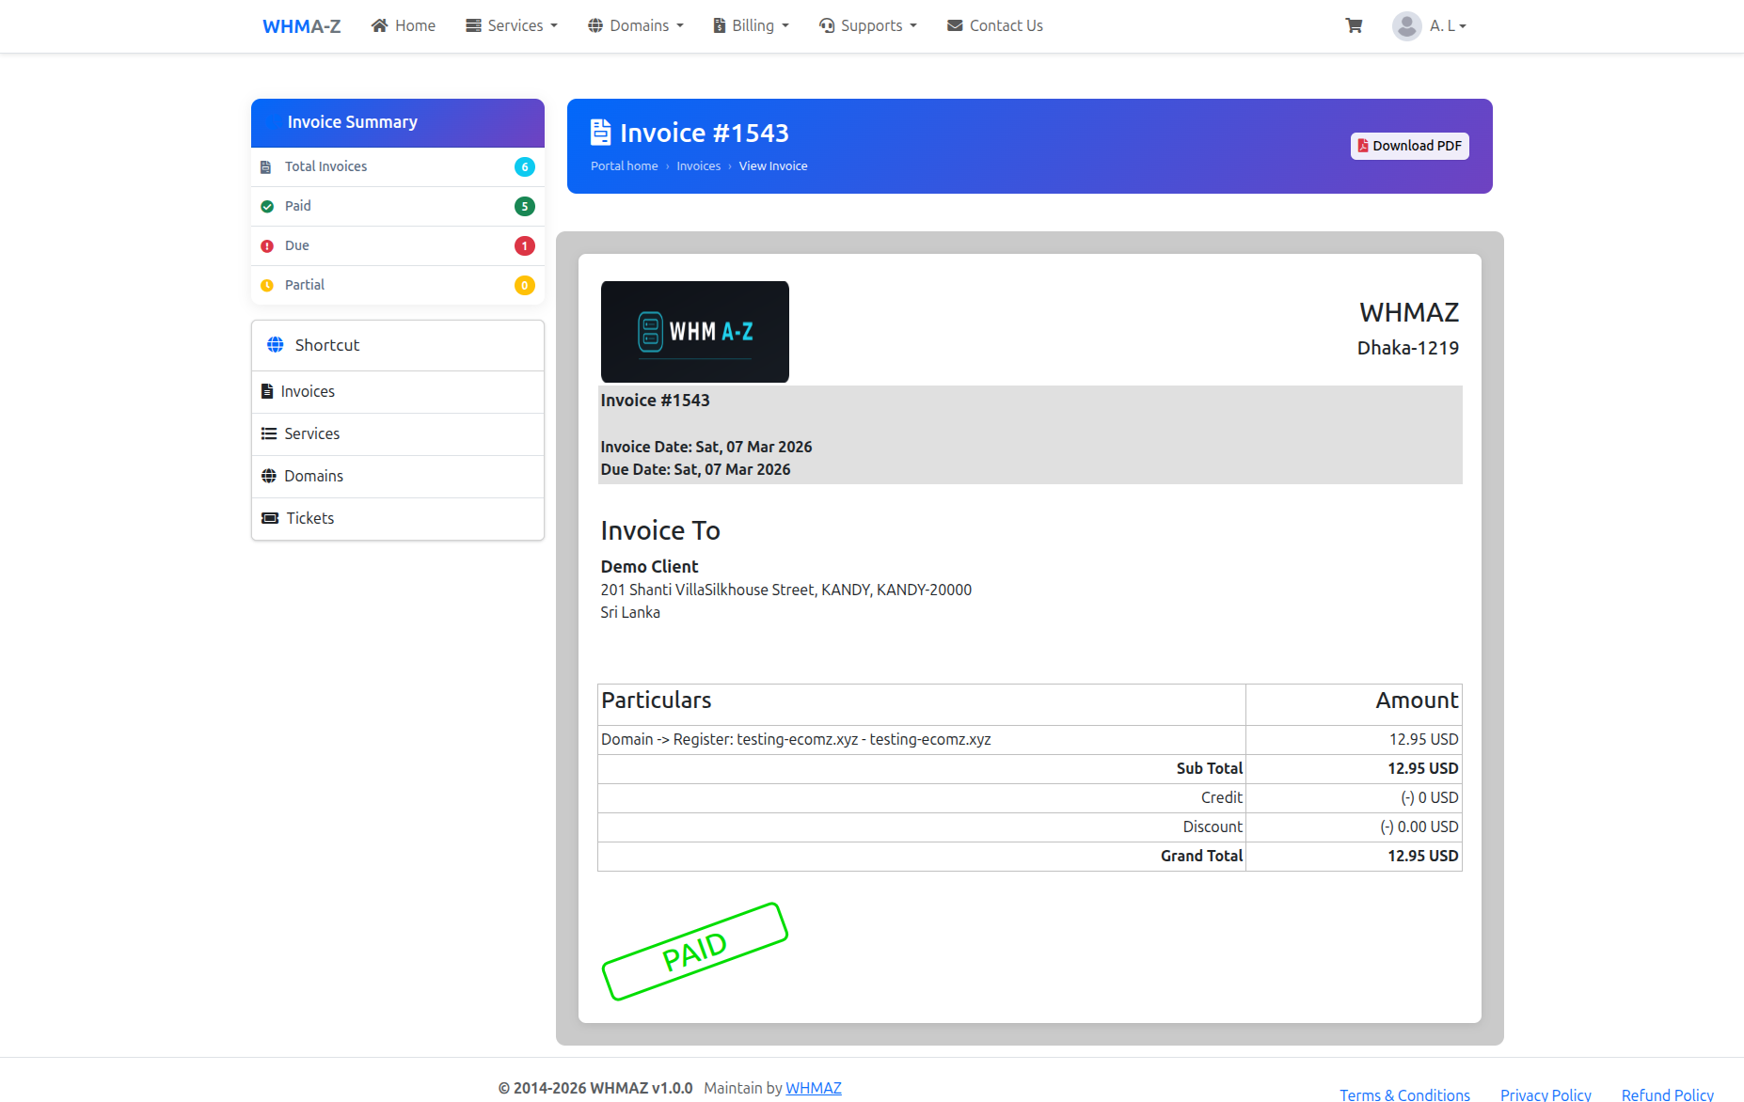Open the Billing dropdown

click(x=750, y=25)
